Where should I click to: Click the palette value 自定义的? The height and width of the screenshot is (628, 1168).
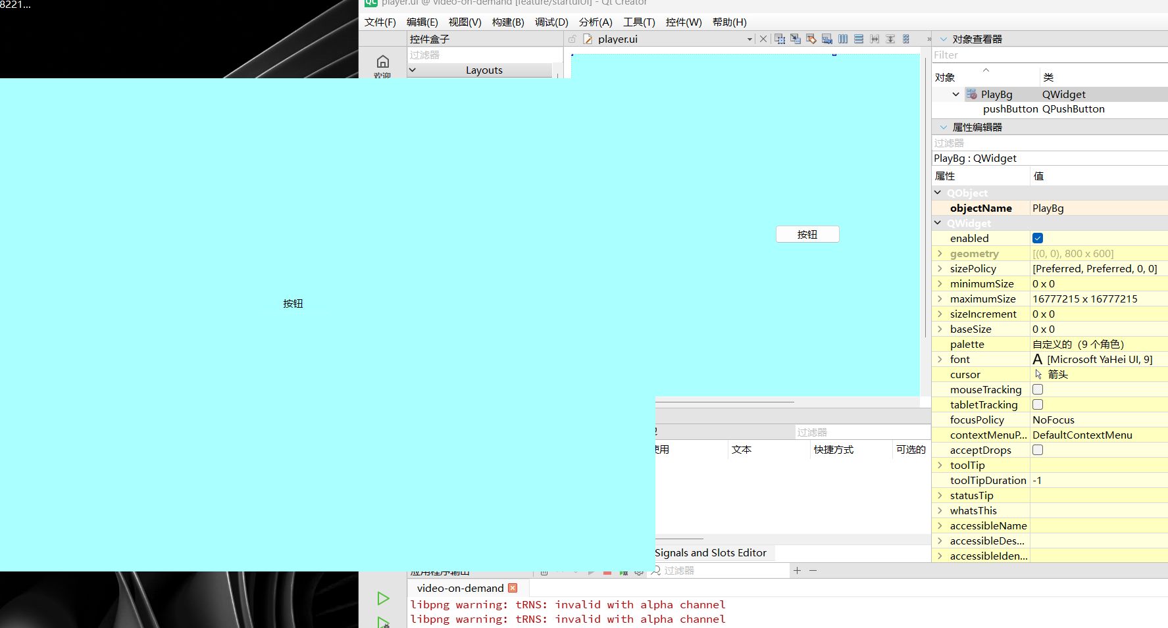[1098, 344]
